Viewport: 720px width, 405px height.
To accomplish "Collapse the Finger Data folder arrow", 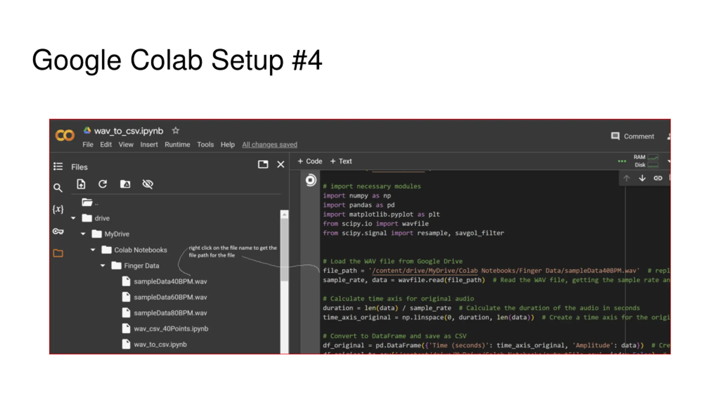I will click(x=103, y=265).
